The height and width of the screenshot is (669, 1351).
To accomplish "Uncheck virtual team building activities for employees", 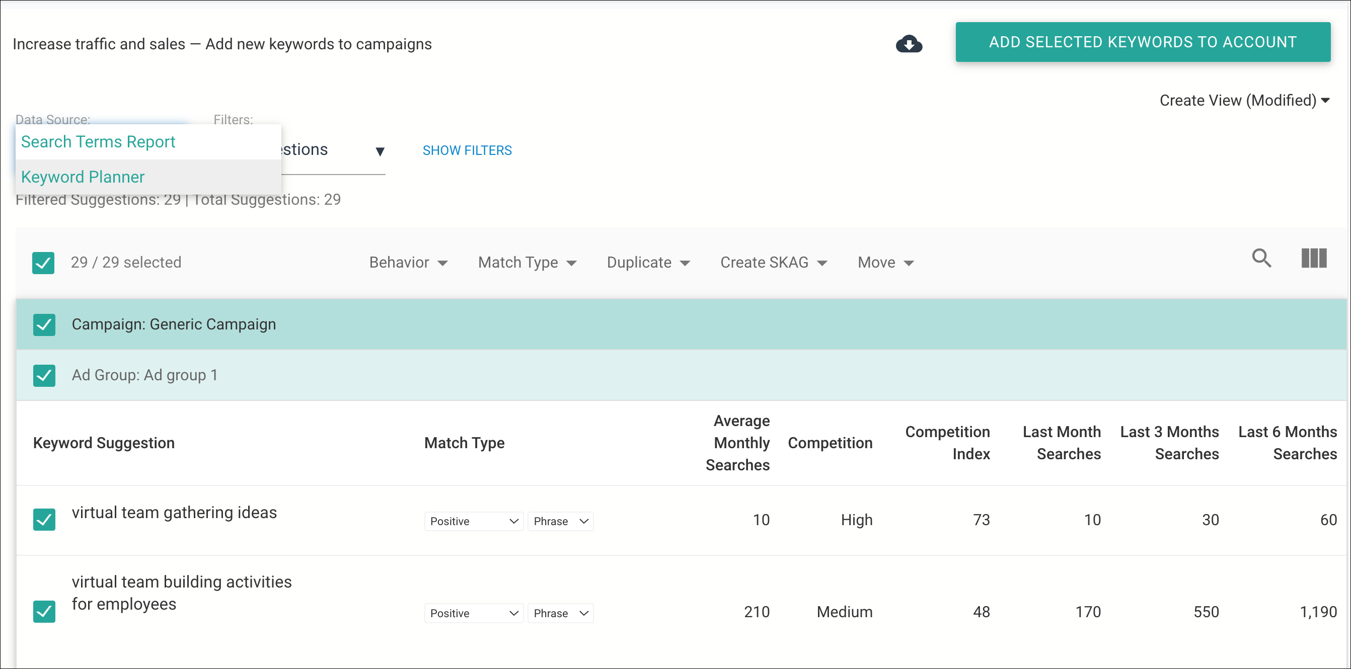I will (x=44, y=611).
